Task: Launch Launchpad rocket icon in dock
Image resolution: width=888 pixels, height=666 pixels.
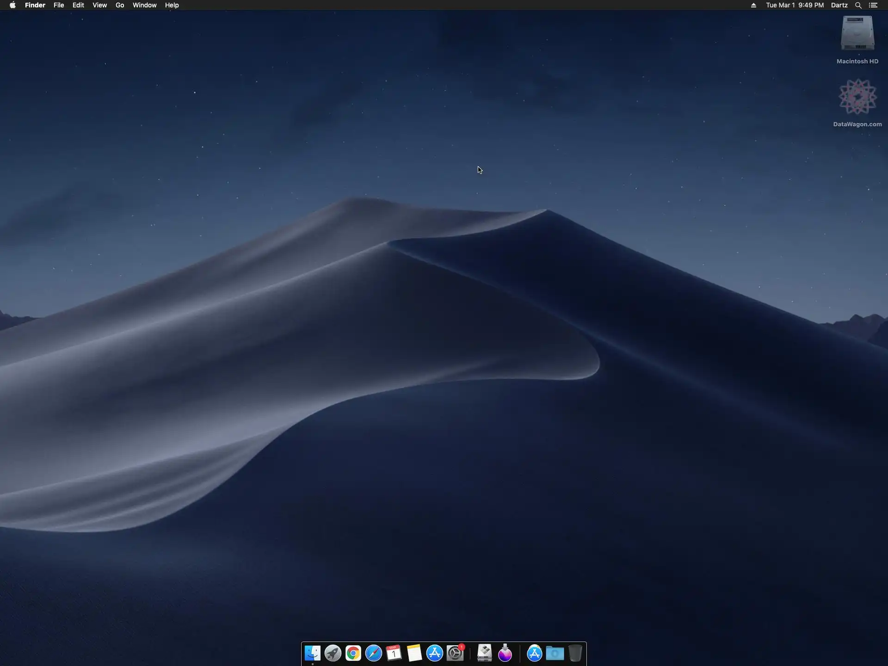Action: pos(333,653)
